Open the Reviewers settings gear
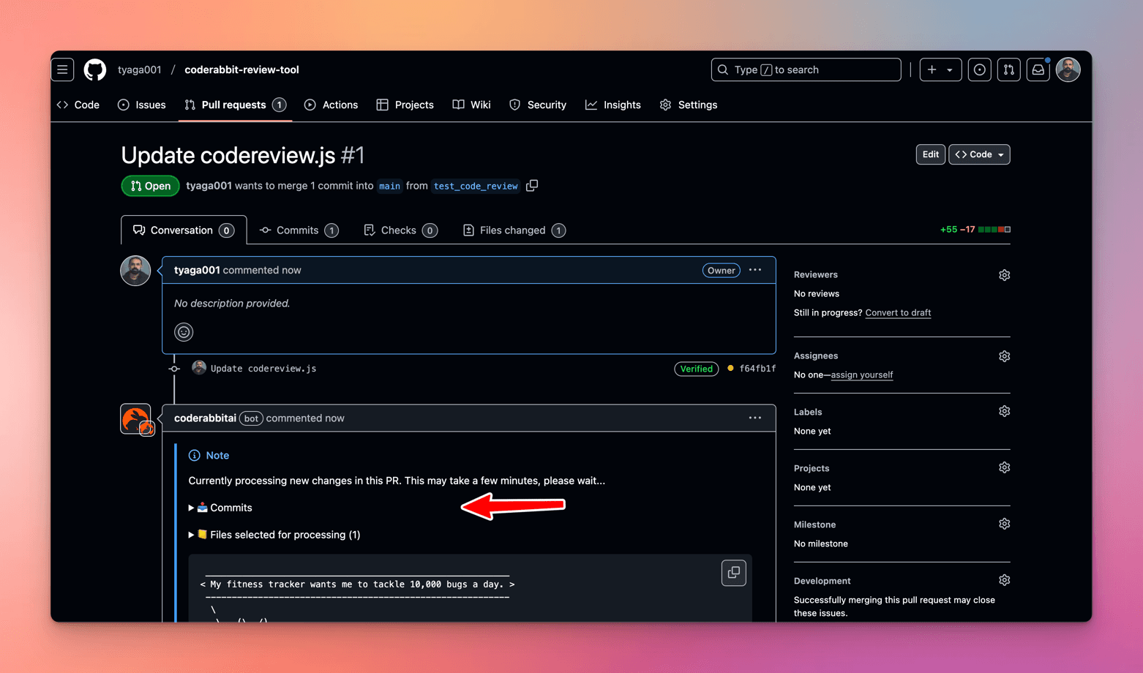The height and width of the screenshot is (673, 1143). coord(1004,275)
